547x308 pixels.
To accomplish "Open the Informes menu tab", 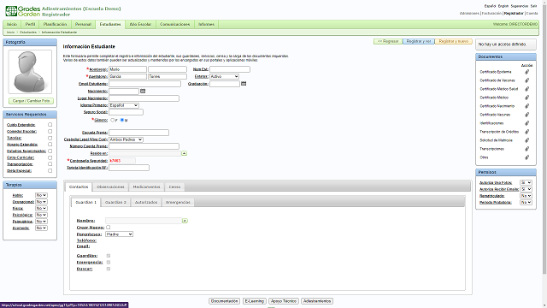I will pyautogui.click(x=206, y=25).
